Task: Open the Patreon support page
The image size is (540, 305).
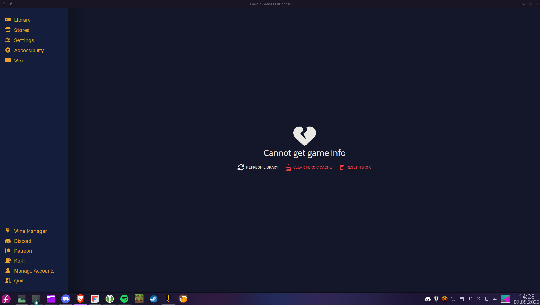Action: click(23, 251)
